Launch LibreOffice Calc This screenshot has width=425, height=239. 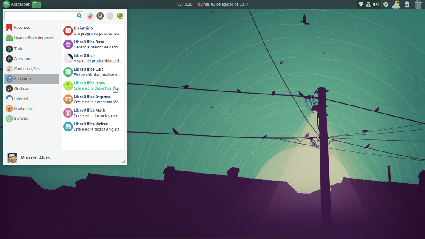coord(93,72)
